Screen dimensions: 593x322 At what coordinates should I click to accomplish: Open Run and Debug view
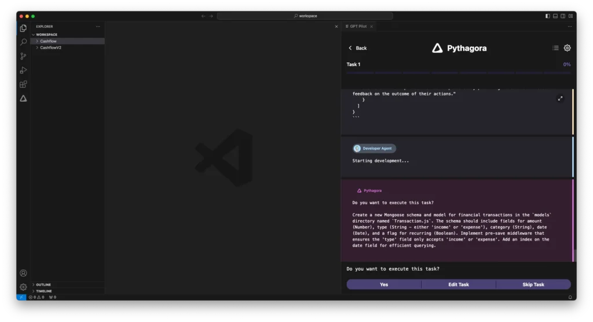point(23,70)
